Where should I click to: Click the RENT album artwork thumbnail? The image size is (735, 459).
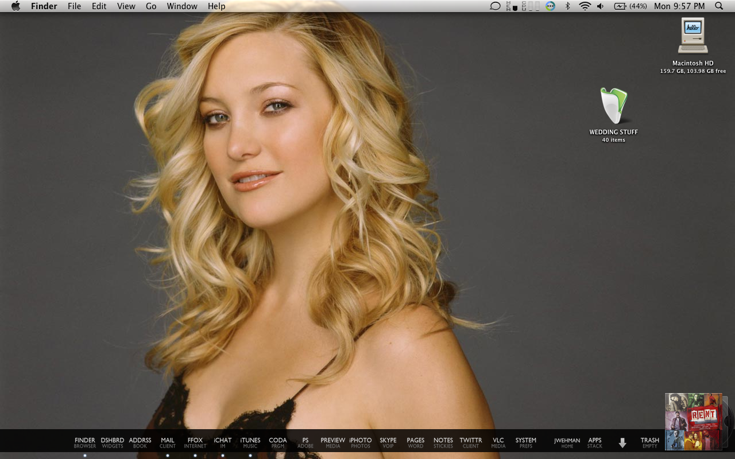(x=694, y=422)
